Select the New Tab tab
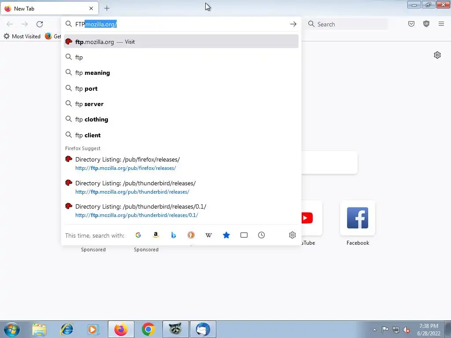451x338 pixels. (x=49, y=8)
